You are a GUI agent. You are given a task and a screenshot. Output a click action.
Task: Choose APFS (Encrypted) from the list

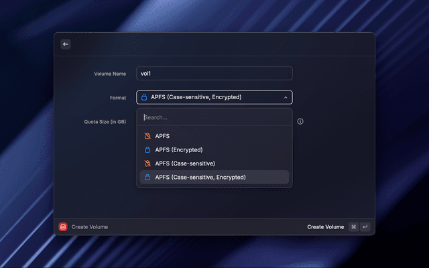pos(178,150)
